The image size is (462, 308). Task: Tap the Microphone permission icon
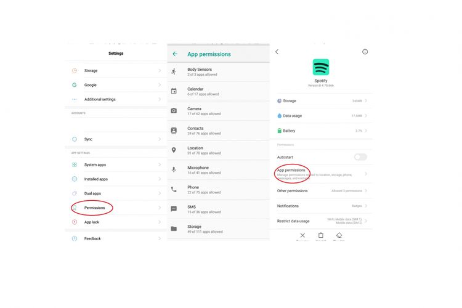pos(174,169)
